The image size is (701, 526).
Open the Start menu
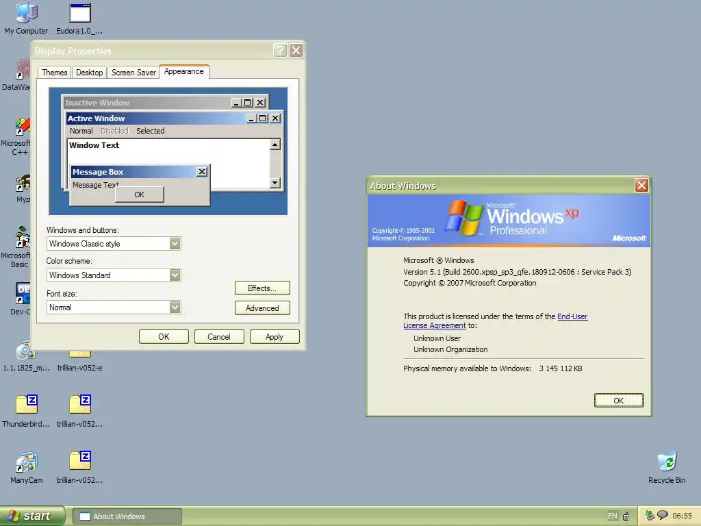point(31,516)
